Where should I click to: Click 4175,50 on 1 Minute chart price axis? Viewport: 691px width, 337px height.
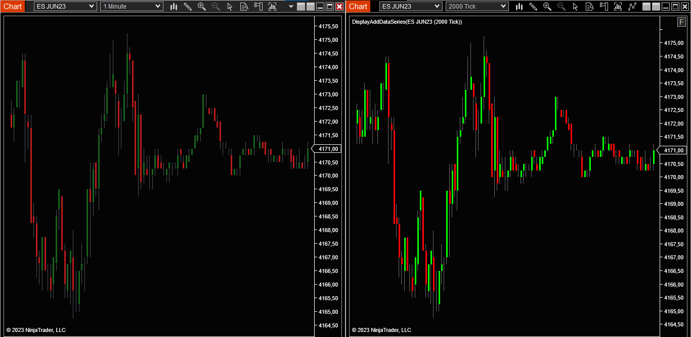[328, 26]
